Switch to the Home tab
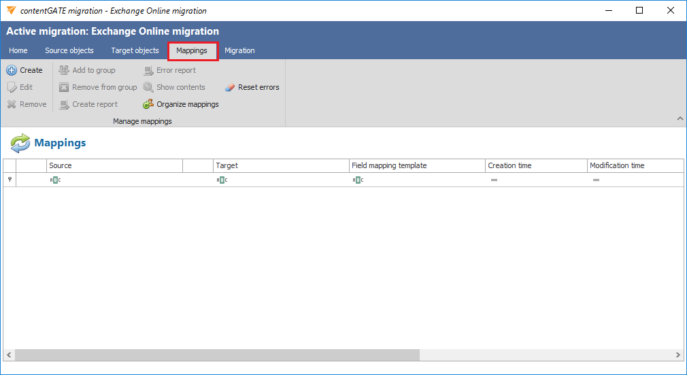The width and height of the screenshot is (687, 375). tap(18, 50)
